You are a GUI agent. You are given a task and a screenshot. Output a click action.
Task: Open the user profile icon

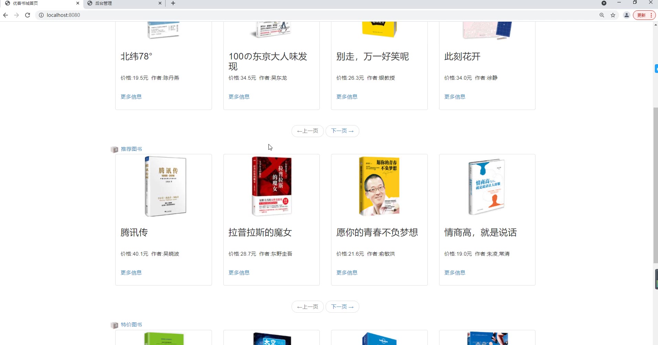coord(627,15)
